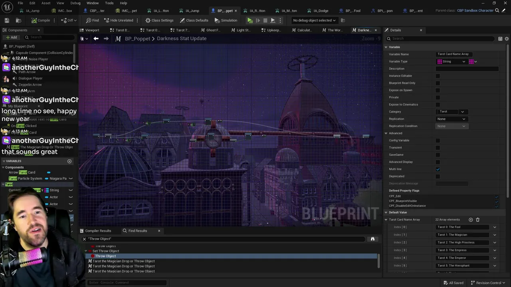511x287 pixels.
Task: Switch to the IA_Dodge asset tab
Action: pyautogui.click(x=321, y=11)
